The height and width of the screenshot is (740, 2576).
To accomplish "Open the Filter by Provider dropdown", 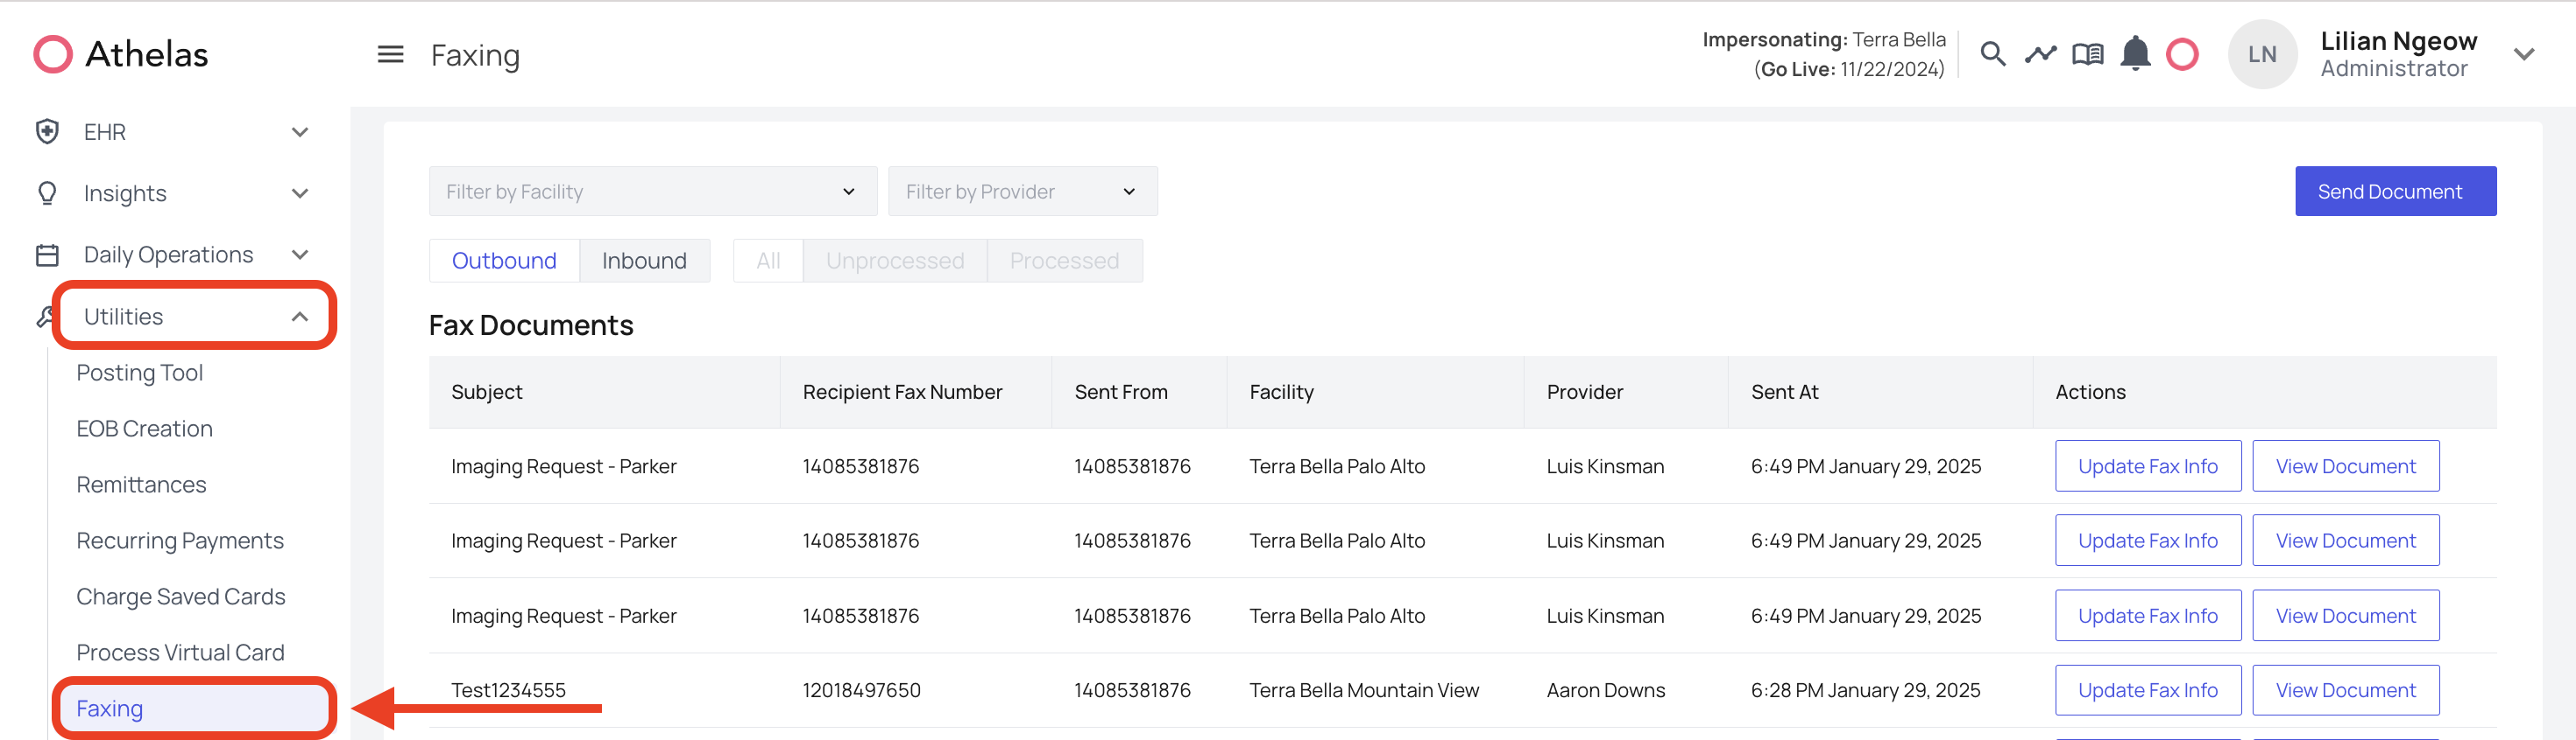I will coord(1022,191).
